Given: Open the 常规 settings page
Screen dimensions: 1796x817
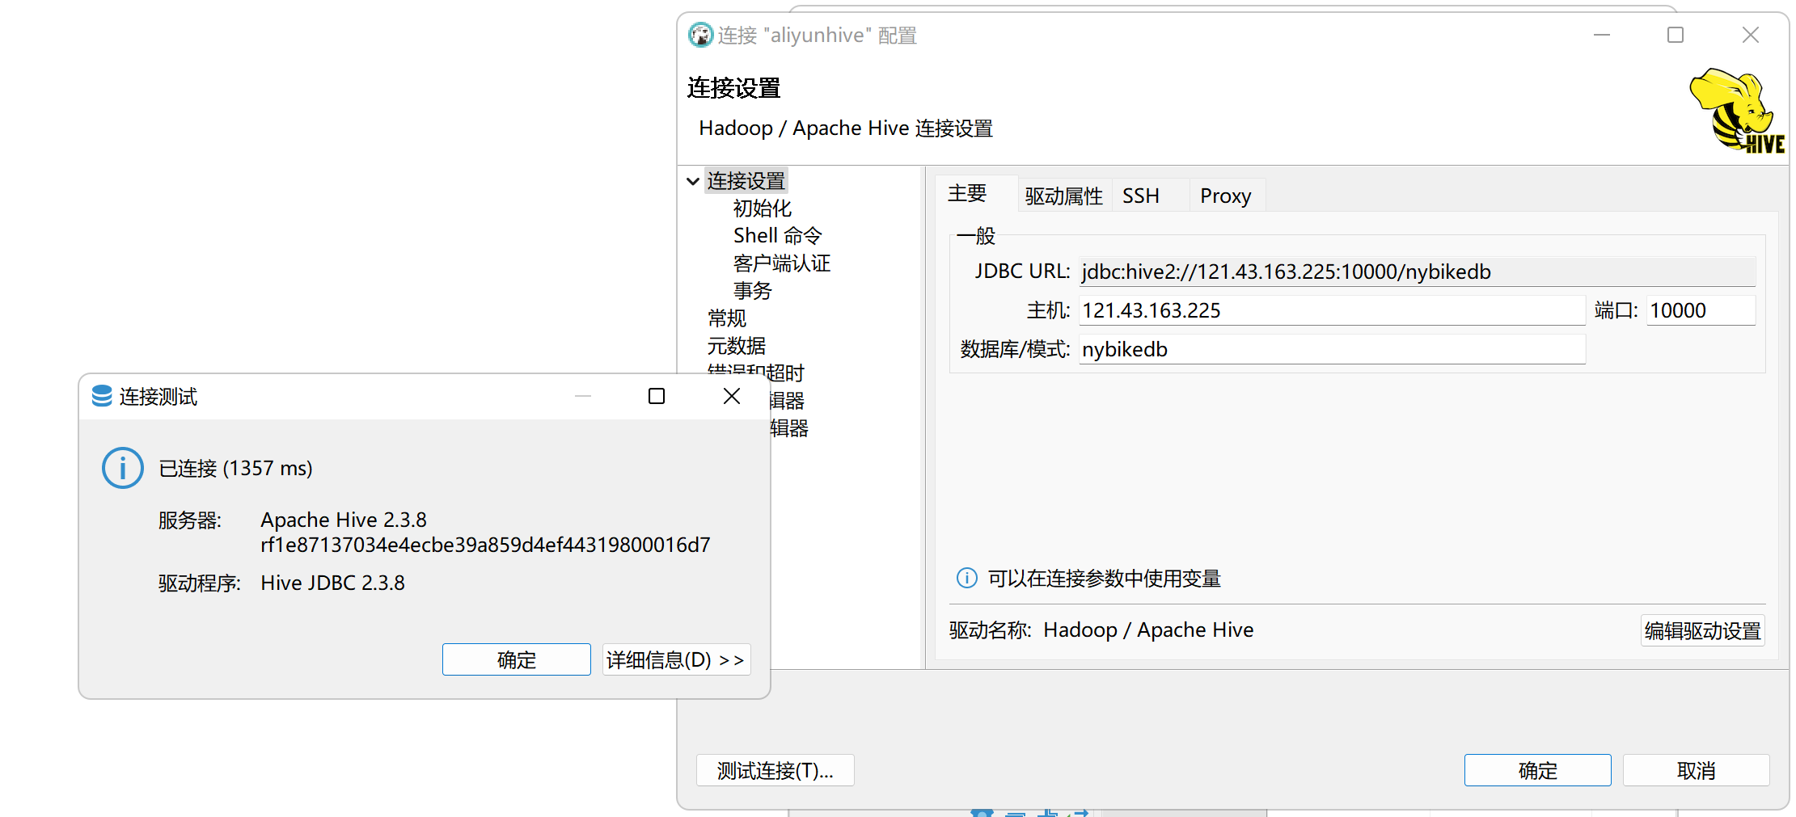Looking at the screenshot, I should click(726, 318).
